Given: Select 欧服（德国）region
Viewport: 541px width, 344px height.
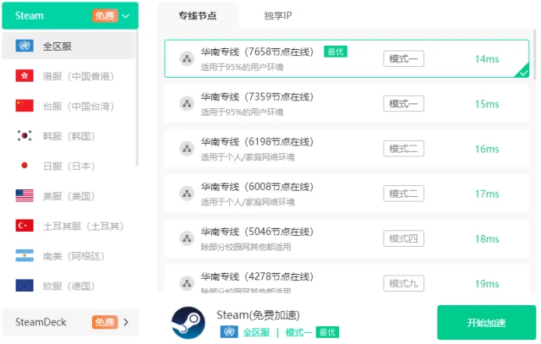Looking at the screenshot, I should 68,286.
